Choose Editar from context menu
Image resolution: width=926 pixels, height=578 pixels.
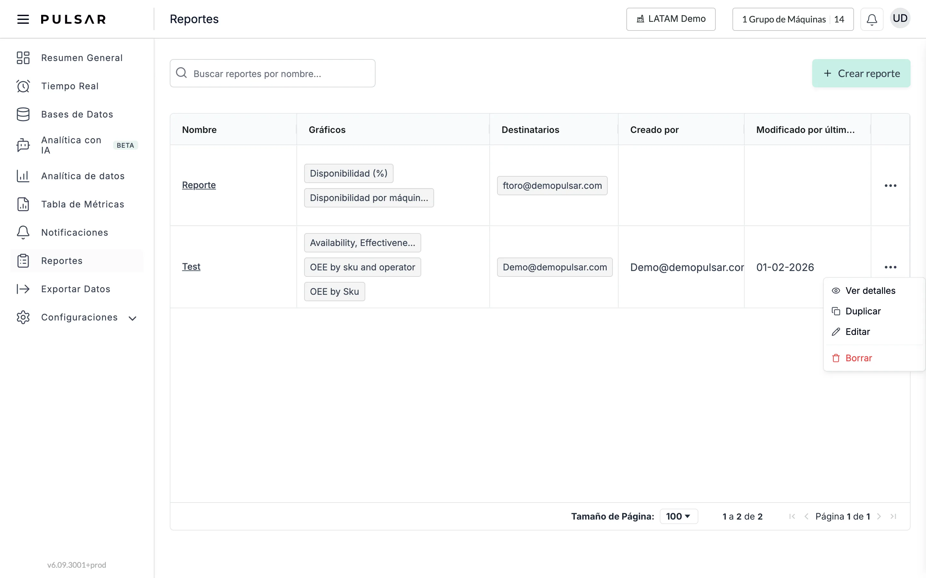(x=874, y=332)
